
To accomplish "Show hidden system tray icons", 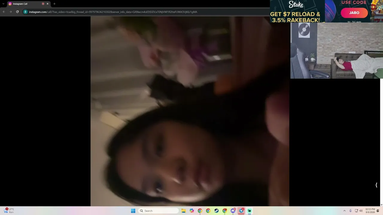I will pos(344,211).
